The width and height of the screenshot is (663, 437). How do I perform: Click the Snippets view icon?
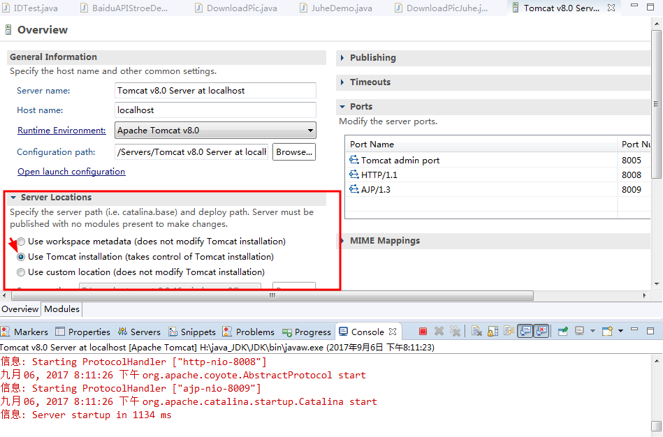point(173,332)
